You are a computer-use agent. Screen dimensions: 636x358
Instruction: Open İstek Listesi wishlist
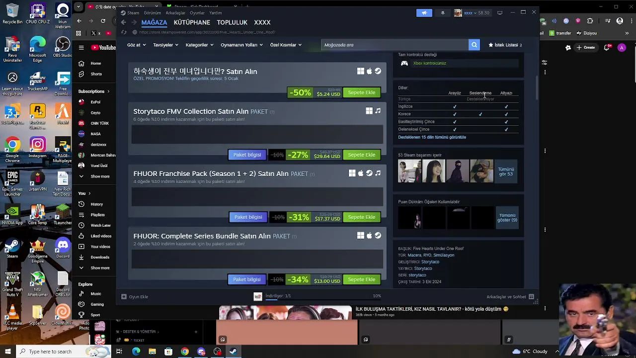(505, 45)
